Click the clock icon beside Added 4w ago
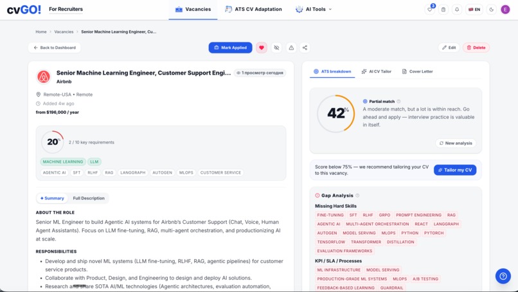The height and width of the screenshot is (292, 518). point(39,104)
